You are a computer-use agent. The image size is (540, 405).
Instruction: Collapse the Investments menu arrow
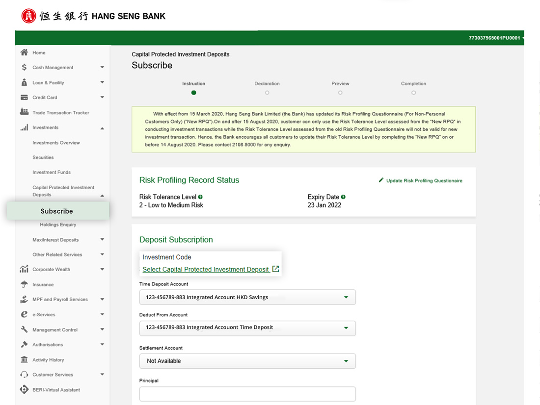(102, 128)
